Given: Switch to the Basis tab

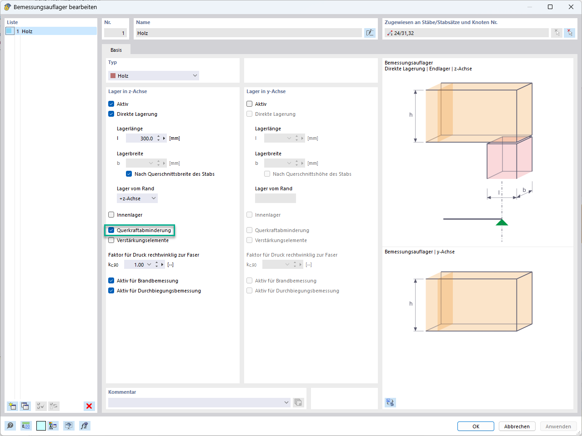Looking at the screenshot, I should (116, 50).
